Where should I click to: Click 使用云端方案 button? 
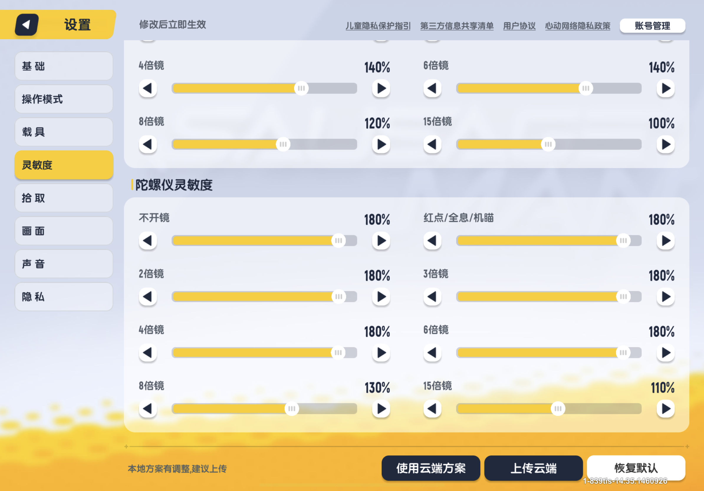tap(431, 468)
